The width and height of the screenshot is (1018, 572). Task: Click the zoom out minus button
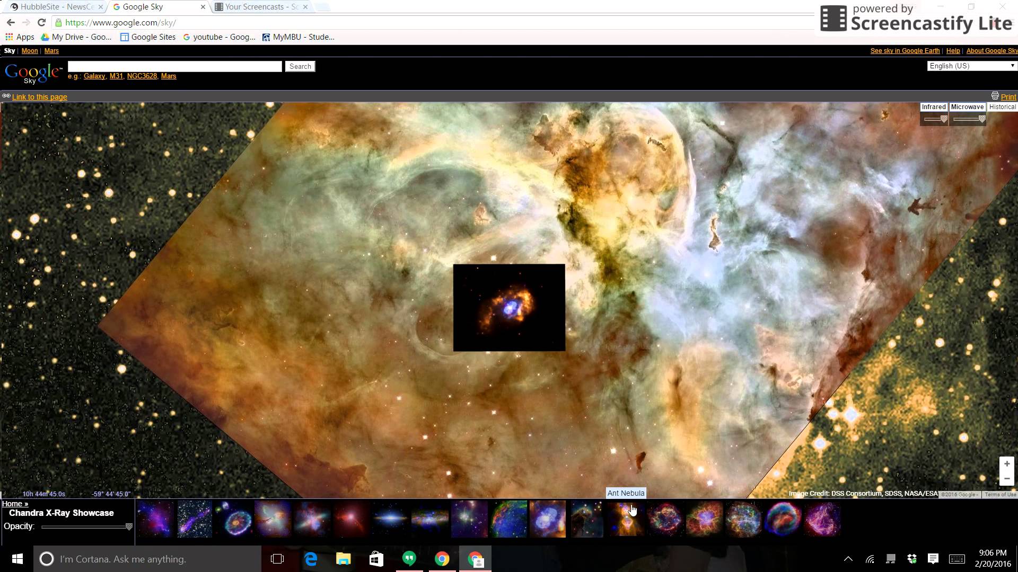click(x=1006, y=479)
